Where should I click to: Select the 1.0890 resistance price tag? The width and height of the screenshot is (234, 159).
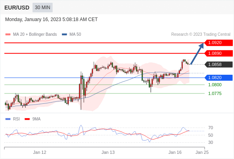click(219, 53)
